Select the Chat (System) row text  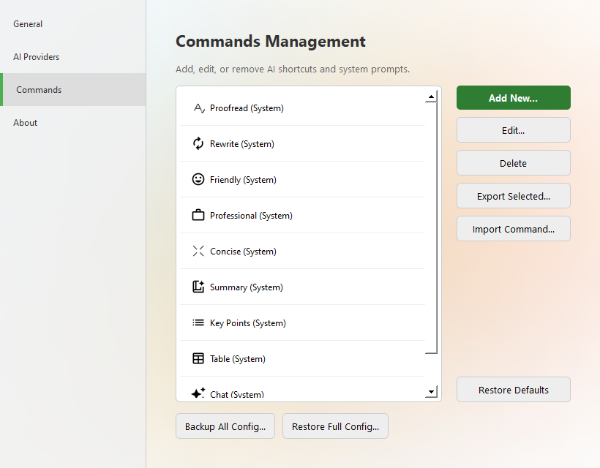(x=237, y=394)
